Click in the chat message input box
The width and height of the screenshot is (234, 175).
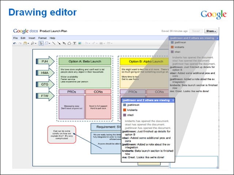coord(194,162)
